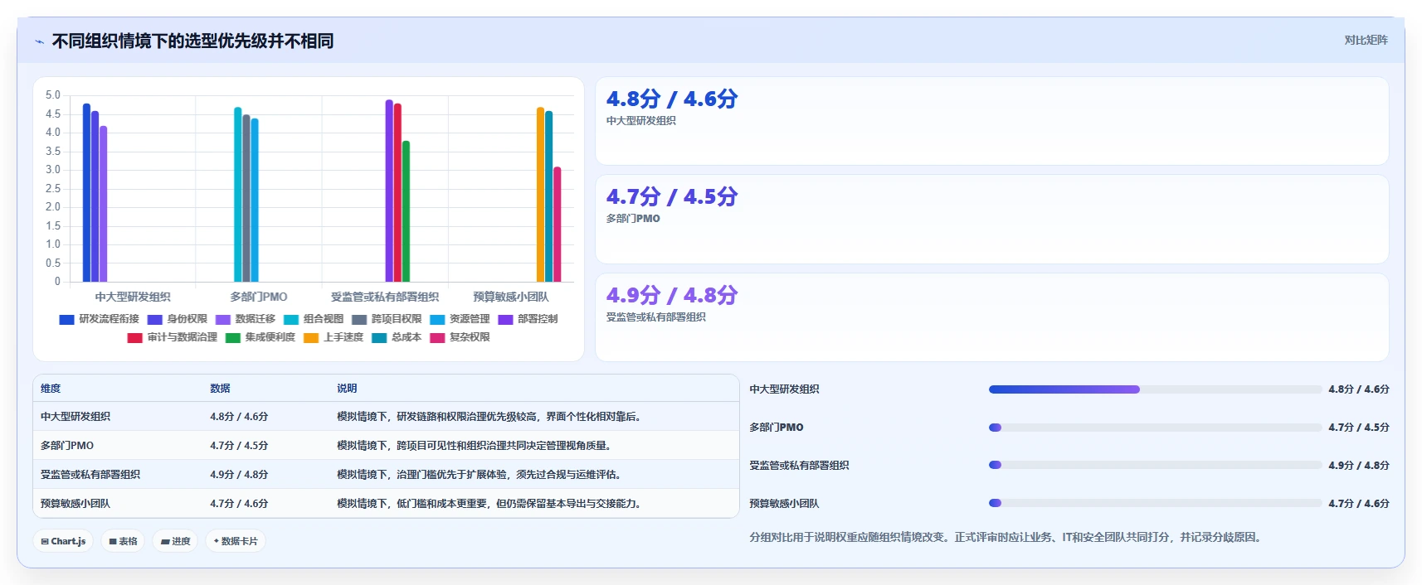Click the footnote starting 分组对比用于说明权重
Image resolution: width=1422 pixels, height=585 pixels.
click(x=1007, y=538)
